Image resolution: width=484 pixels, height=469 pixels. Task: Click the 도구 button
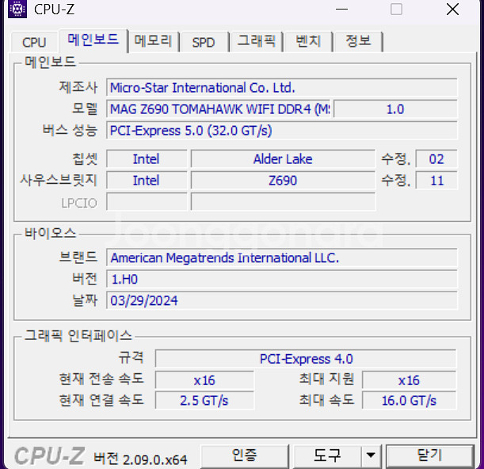pyautogui.click(x=327, y=456)
